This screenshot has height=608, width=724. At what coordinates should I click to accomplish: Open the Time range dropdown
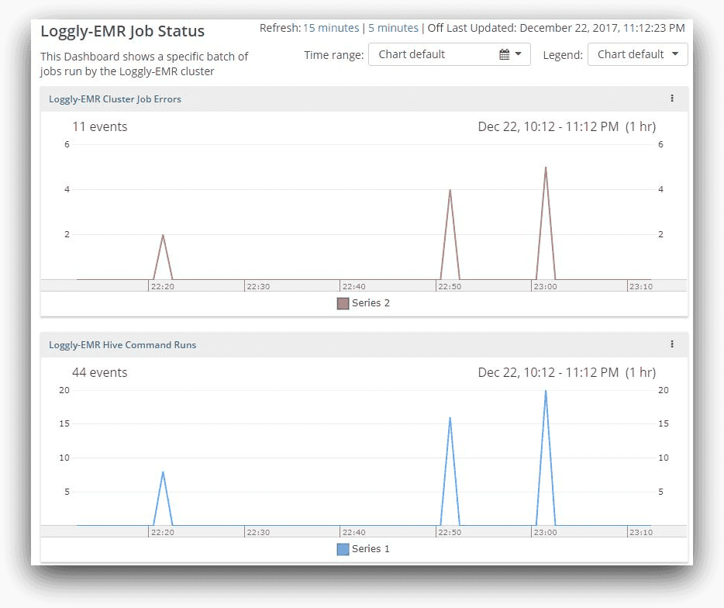pos(449,54)
